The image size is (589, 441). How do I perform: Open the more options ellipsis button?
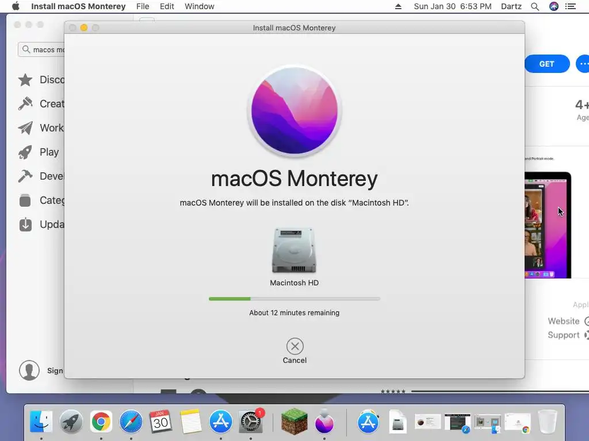[583, 64]
